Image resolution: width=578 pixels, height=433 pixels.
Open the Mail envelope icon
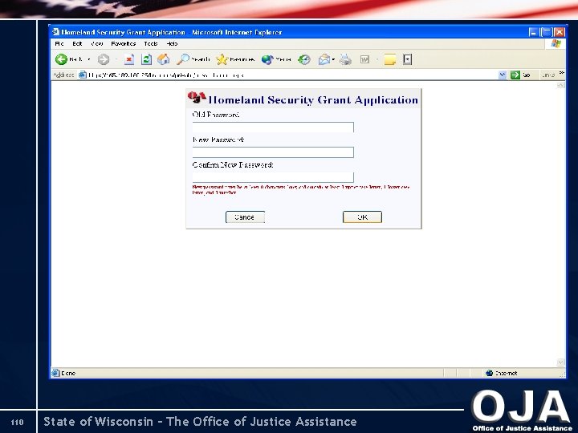tap(324, 59)
